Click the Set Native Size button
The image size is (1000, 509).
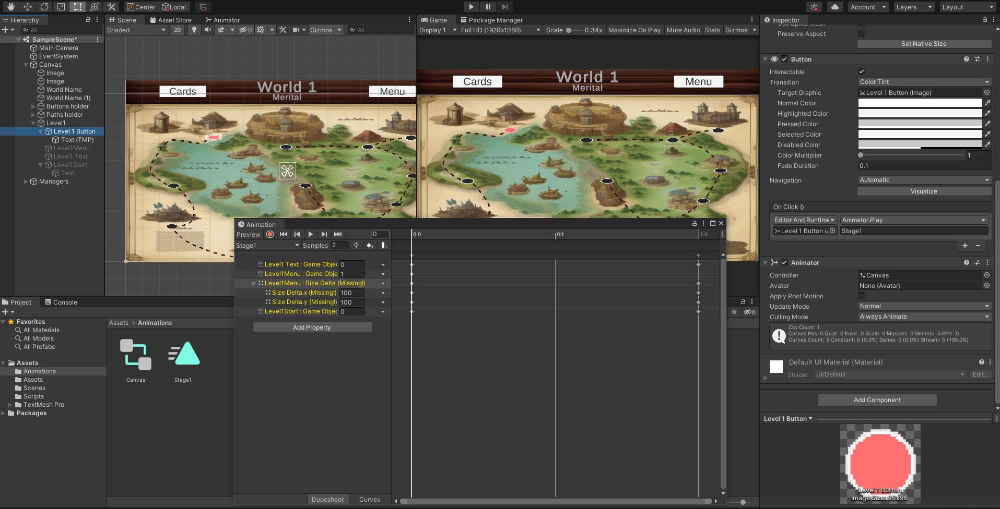click(x=923, y=43)
